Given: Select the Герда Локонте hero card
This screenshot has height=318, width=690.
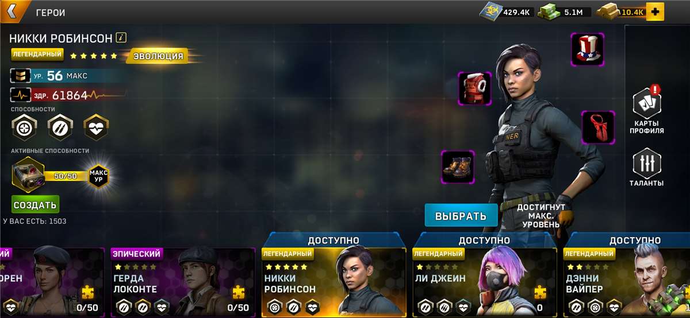Looking at the screenshot, I should 182,282.
